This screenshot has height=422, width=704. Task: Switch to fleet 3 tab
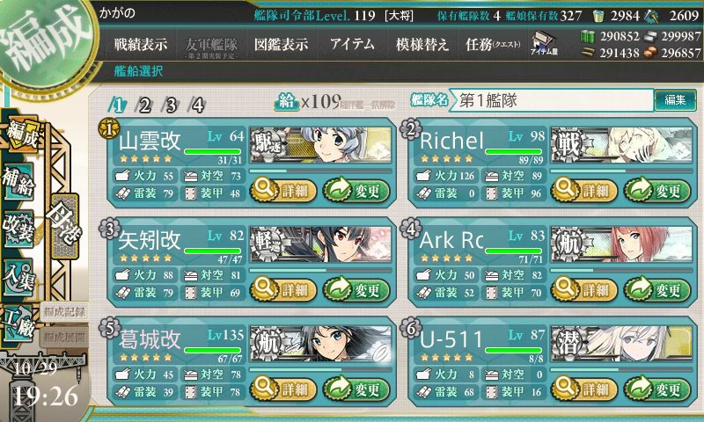(171, 105)
